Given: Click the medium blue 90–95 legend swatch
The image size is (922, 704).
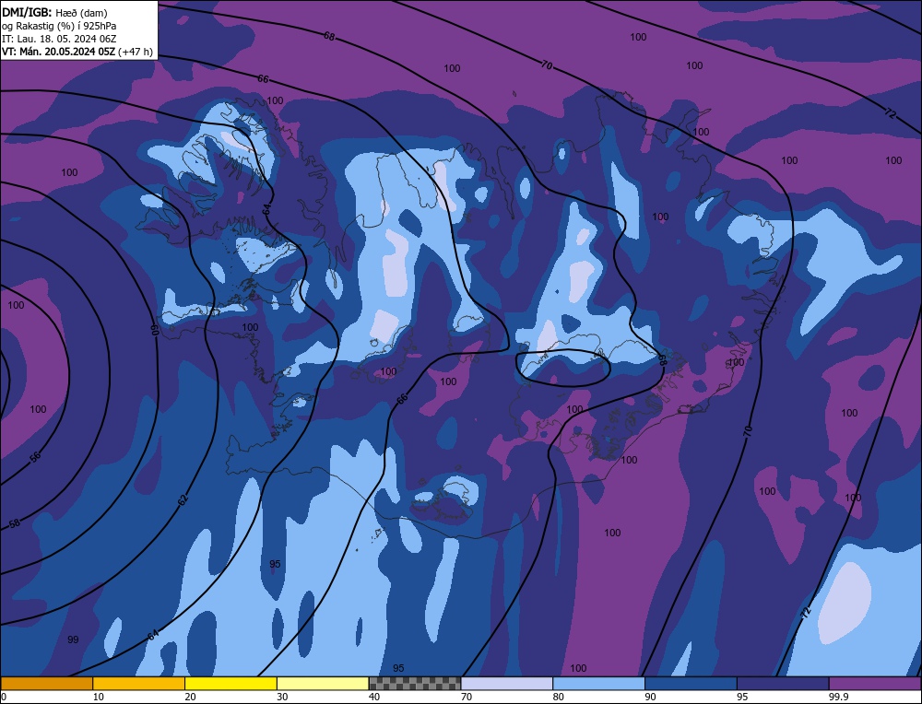Looking at the screenshot, I should click(691, 683).
